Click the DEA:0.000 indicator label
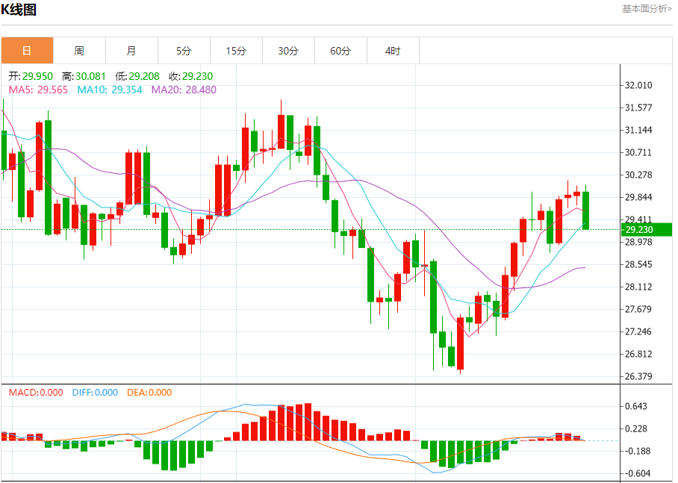Screen dimensions: 678x483 pos(149,393)
